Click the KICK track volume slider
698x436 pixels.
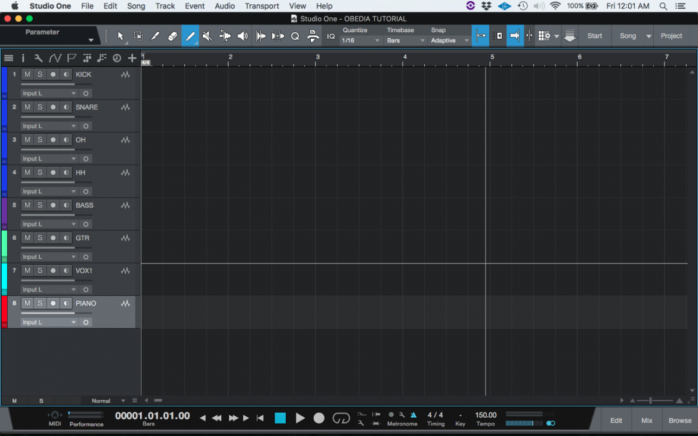tap(56, 84)
